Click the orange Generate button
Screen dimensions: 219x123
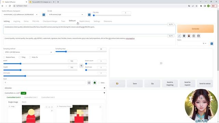coord(195,29)
